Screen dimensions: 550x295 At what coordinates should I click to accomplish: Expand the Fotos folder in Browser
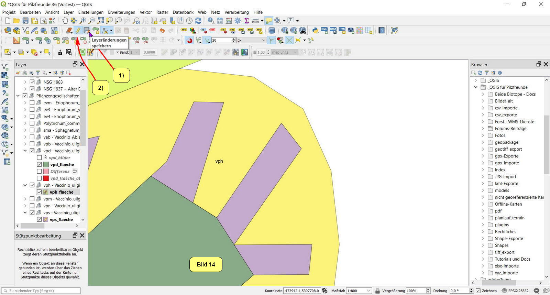483,135
